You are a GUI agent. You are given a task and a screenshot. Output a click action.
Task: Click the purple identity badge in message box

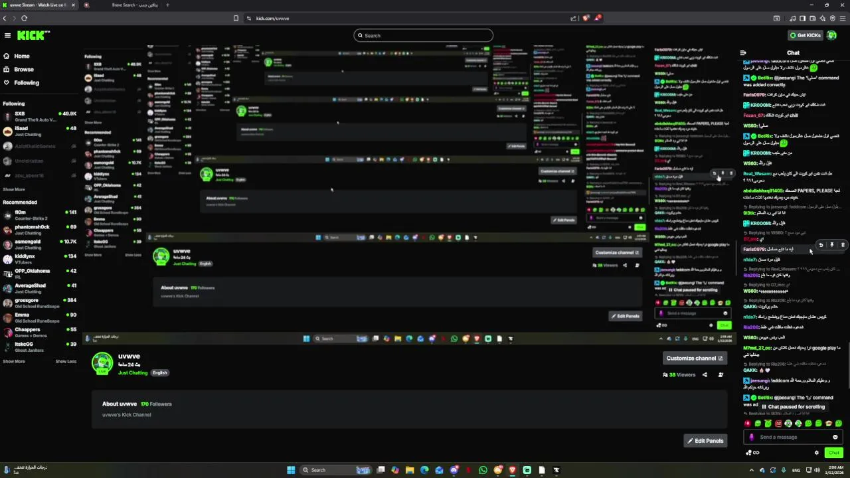[x=752, y=437]
